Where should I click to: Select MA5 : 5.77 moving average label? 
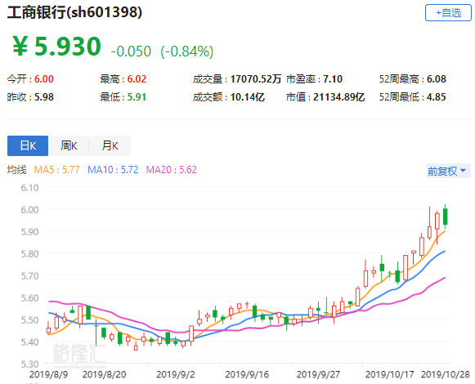point(56,170)
